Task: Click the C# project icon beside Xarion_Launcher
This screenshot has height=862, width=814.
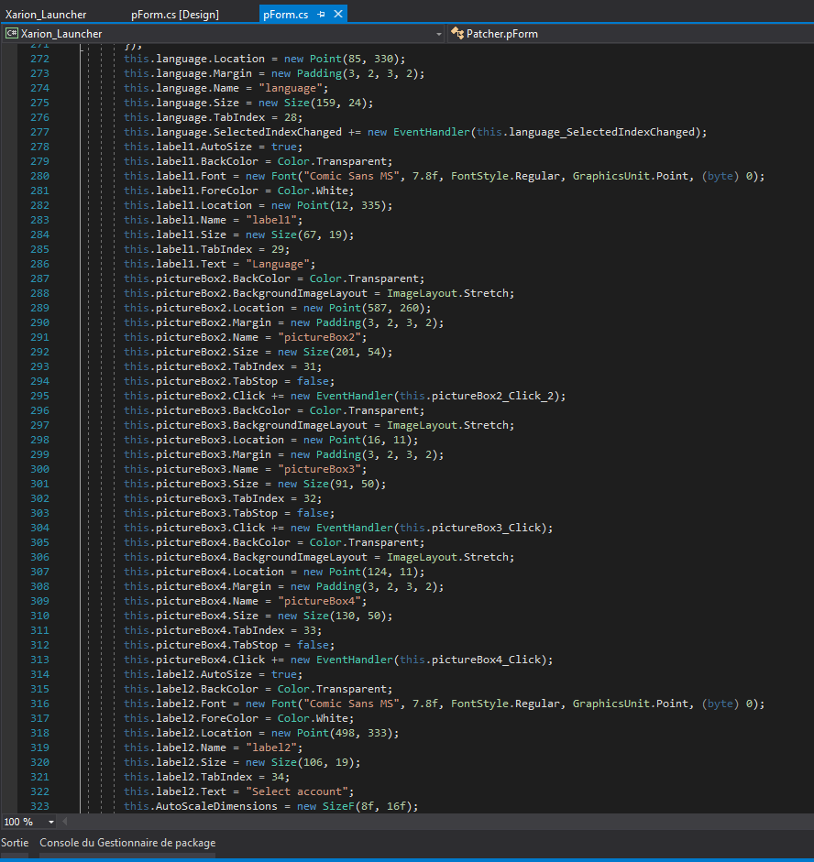Action: tap(11, 34)
